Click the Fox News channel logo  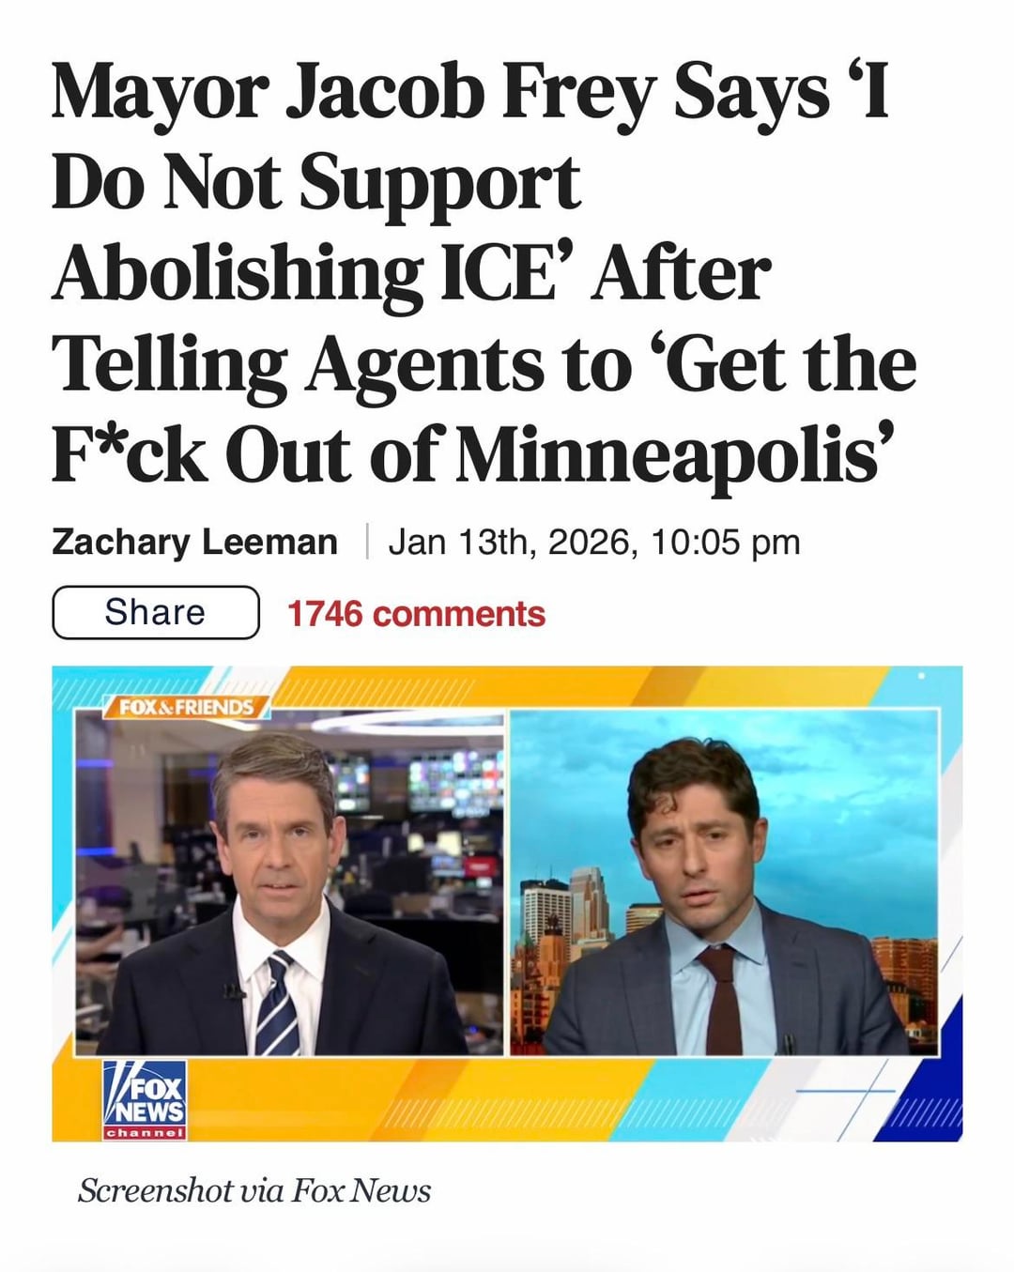145,1099
